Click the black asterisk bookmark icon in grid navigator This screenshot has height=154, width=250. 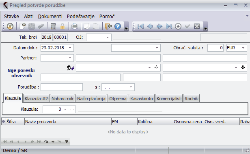point(53,141)
